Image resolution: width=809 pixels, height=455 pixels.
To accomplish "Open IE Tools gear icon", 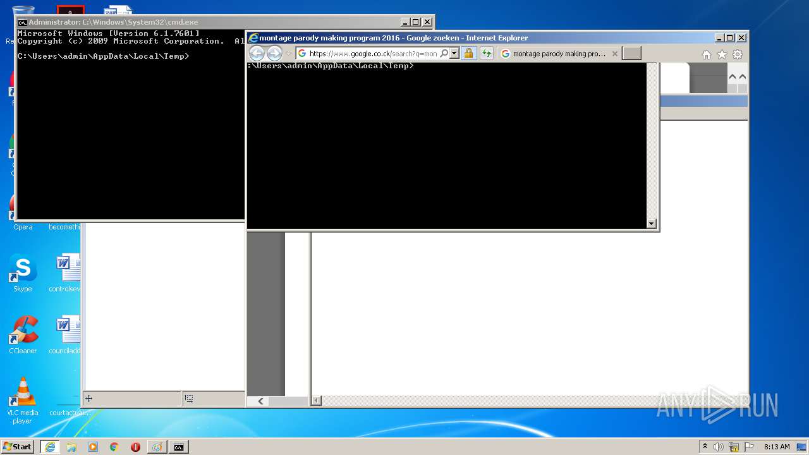I will point(738,54).
